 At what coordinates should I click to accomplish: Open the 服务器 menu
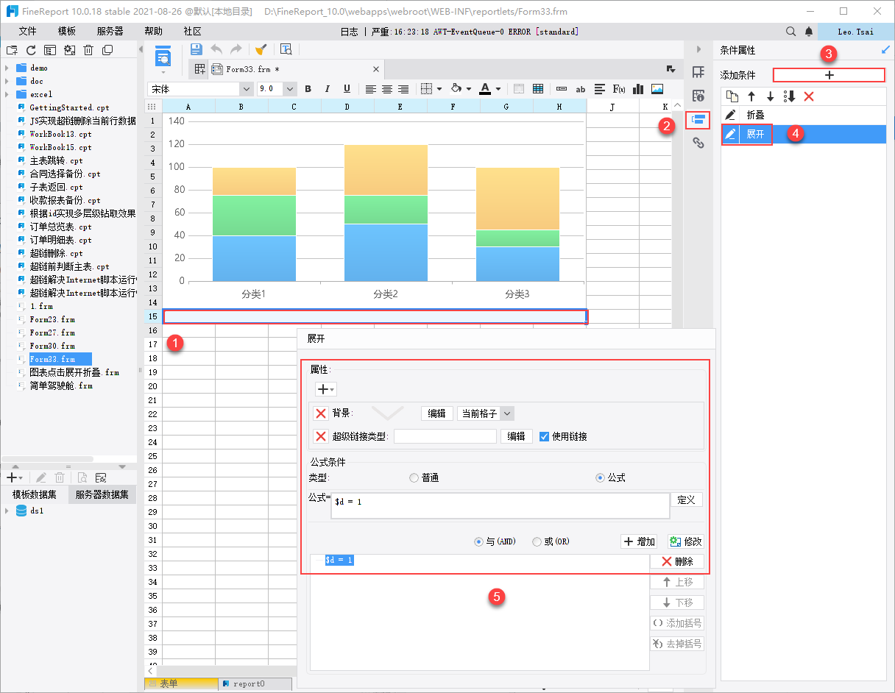pos(110,32)
